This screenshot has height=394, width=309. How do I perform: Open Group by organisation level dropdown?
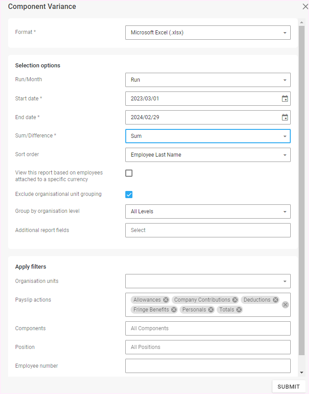(x=208, y=212)
